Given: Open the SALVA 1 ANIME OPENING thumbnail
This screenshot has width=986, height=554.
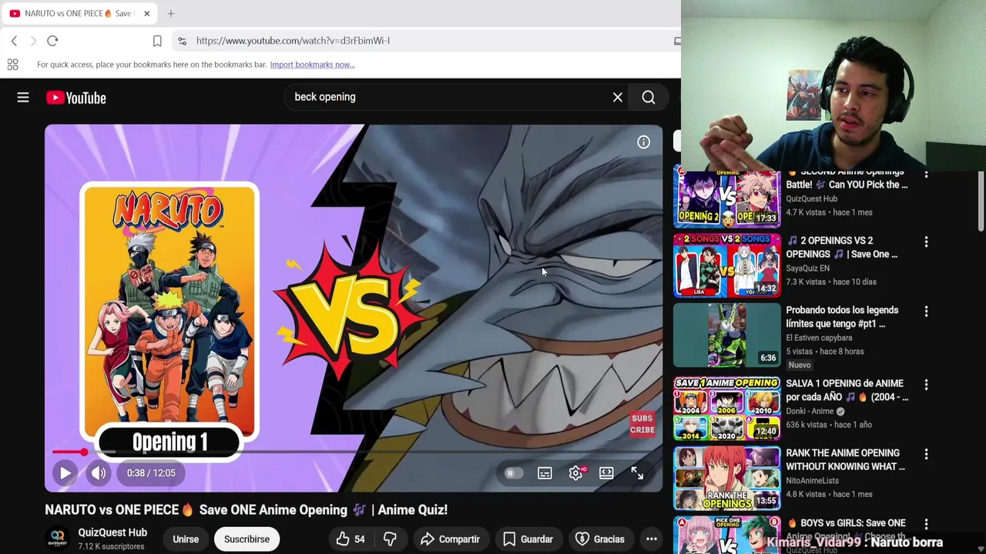Looking at the screenshot, I should [x=726, y=408].
